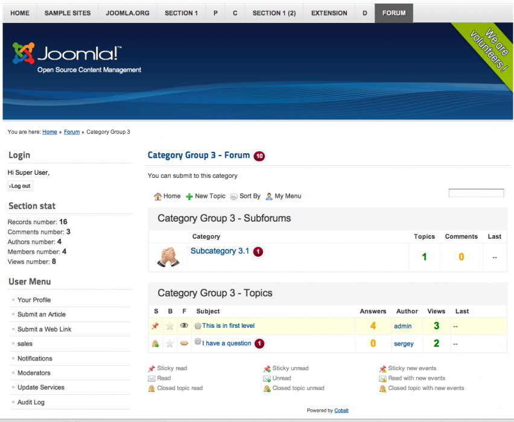Screen dimensions: 514x422
Task: Toggle the follow icon on 'I have a question'
Action: [x=184, y=343]
